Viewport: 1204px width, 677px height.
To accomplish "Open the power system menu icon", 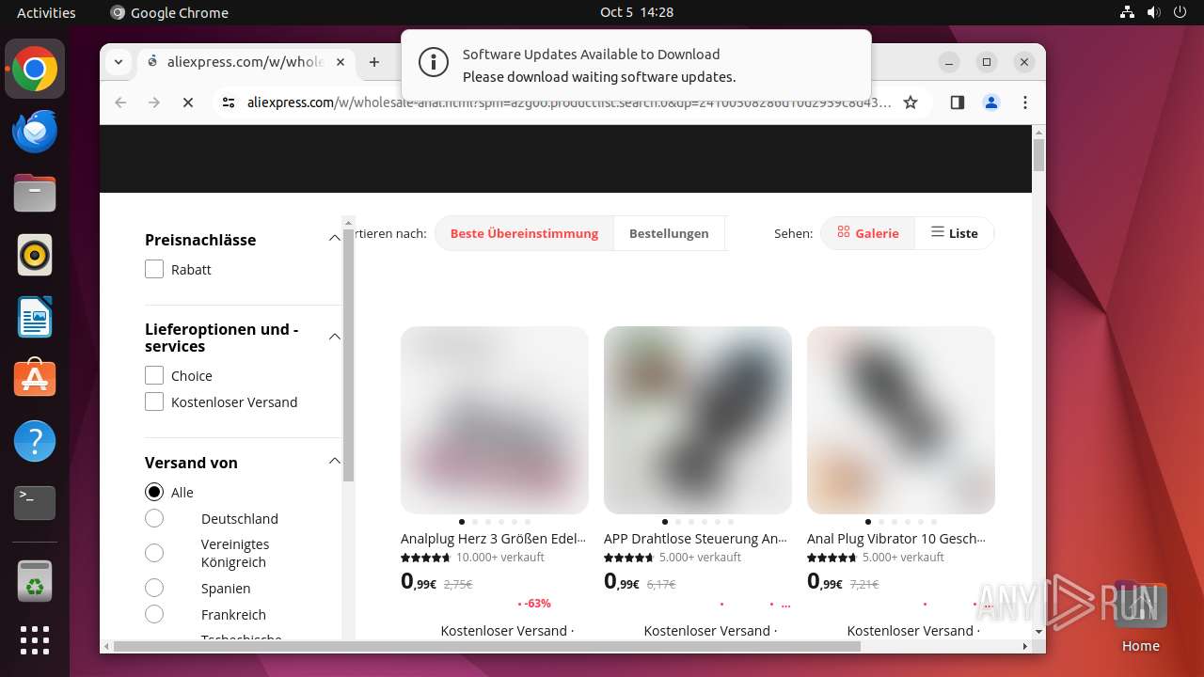I will [x=1179, y=12].
